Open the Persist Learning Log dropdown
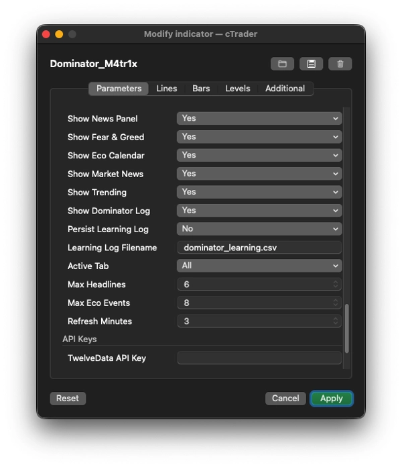This screenshot has width=402, height=467. tap(259, 229)
